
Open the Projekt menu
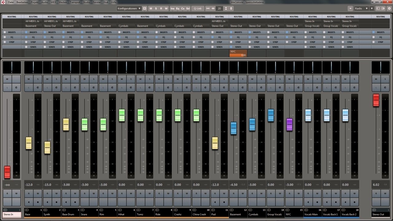tap(35, 2)
